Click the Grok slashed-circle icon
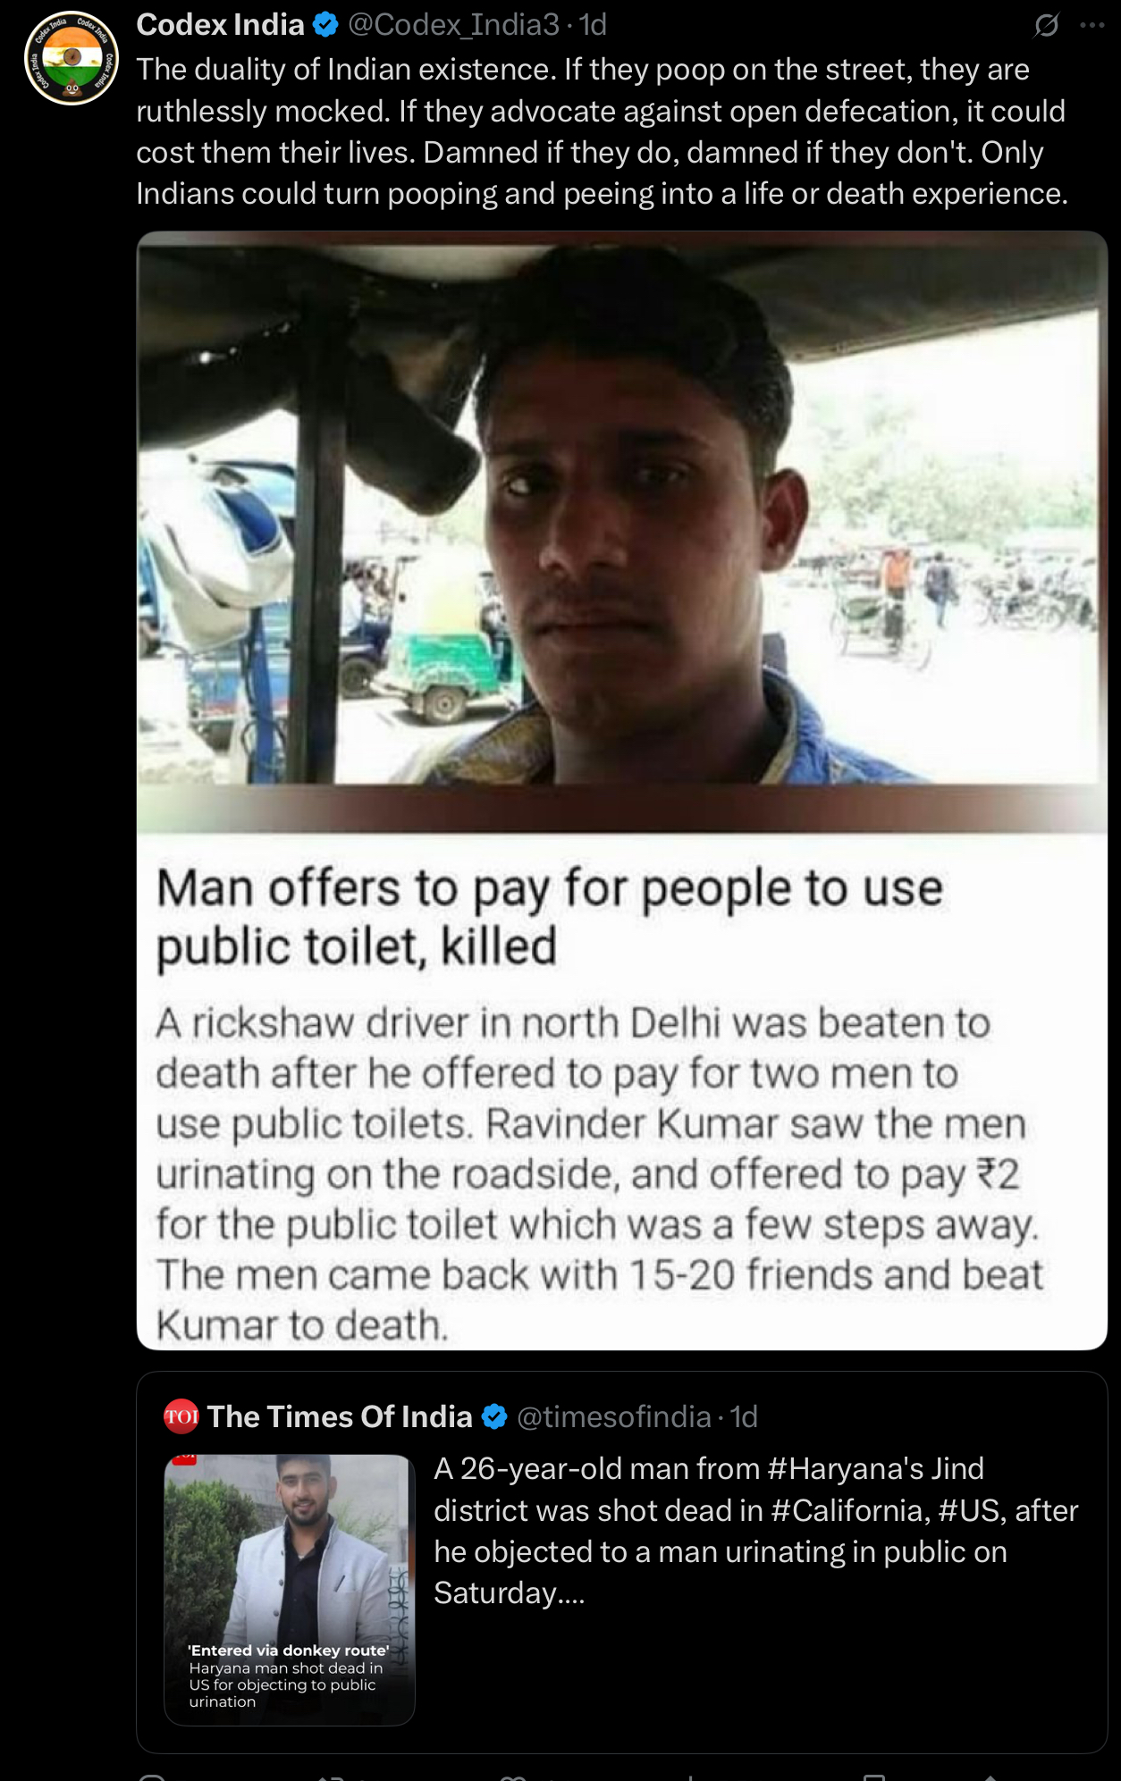 click(1046, 25)
